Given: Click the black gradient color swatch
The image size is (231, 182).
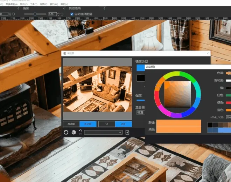Looking at the screenshot, I should click(x=141, y=77).
